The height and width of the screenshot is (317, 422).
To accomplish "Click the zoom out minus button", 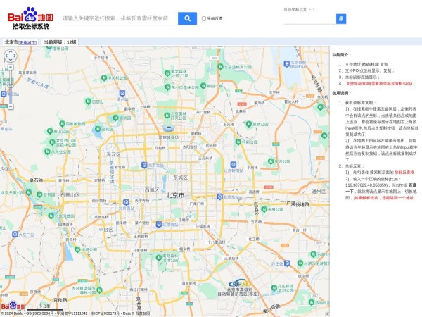I will click(x=11, y=106).
